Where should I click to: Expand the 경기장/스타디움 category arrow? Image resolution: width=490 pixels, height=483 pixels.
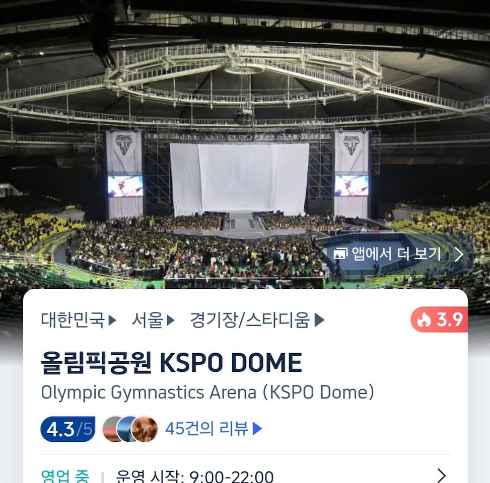(319, 320)
